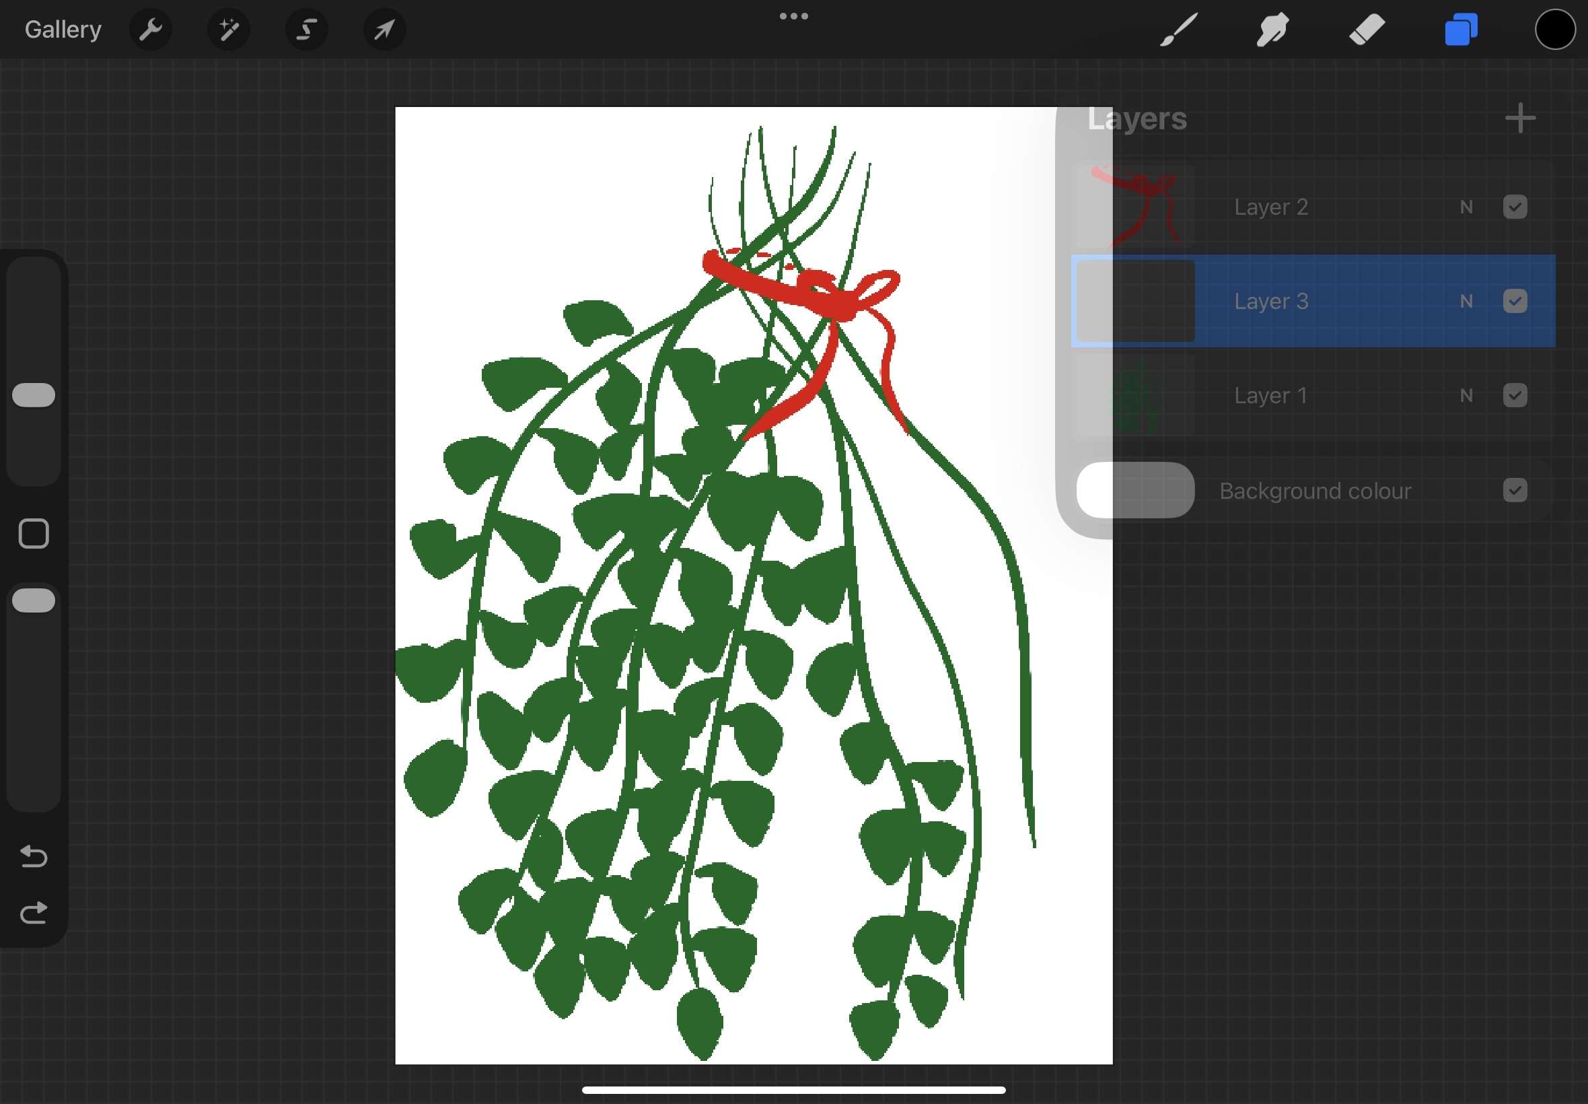The image size is (1588, 1104).
Task: Open blend mode N for Layer 1
Action: (1466, 396)
